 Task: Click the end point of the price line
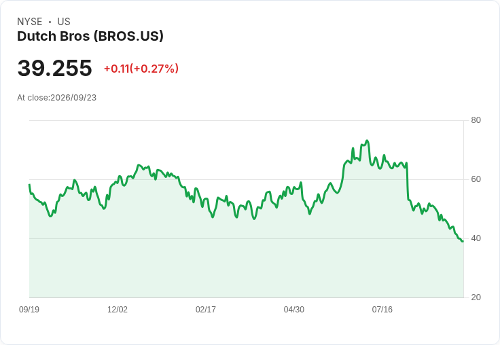[463, 241]
